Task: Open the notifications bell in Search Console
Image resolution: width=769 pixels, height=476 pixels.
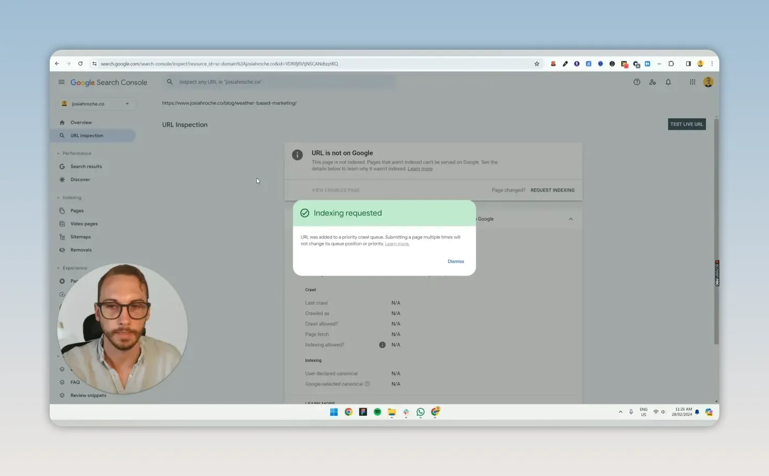Action: point(668,82)
